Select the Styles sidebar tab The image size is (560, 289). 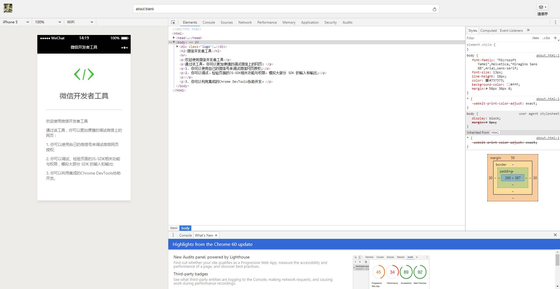[473, 31]
